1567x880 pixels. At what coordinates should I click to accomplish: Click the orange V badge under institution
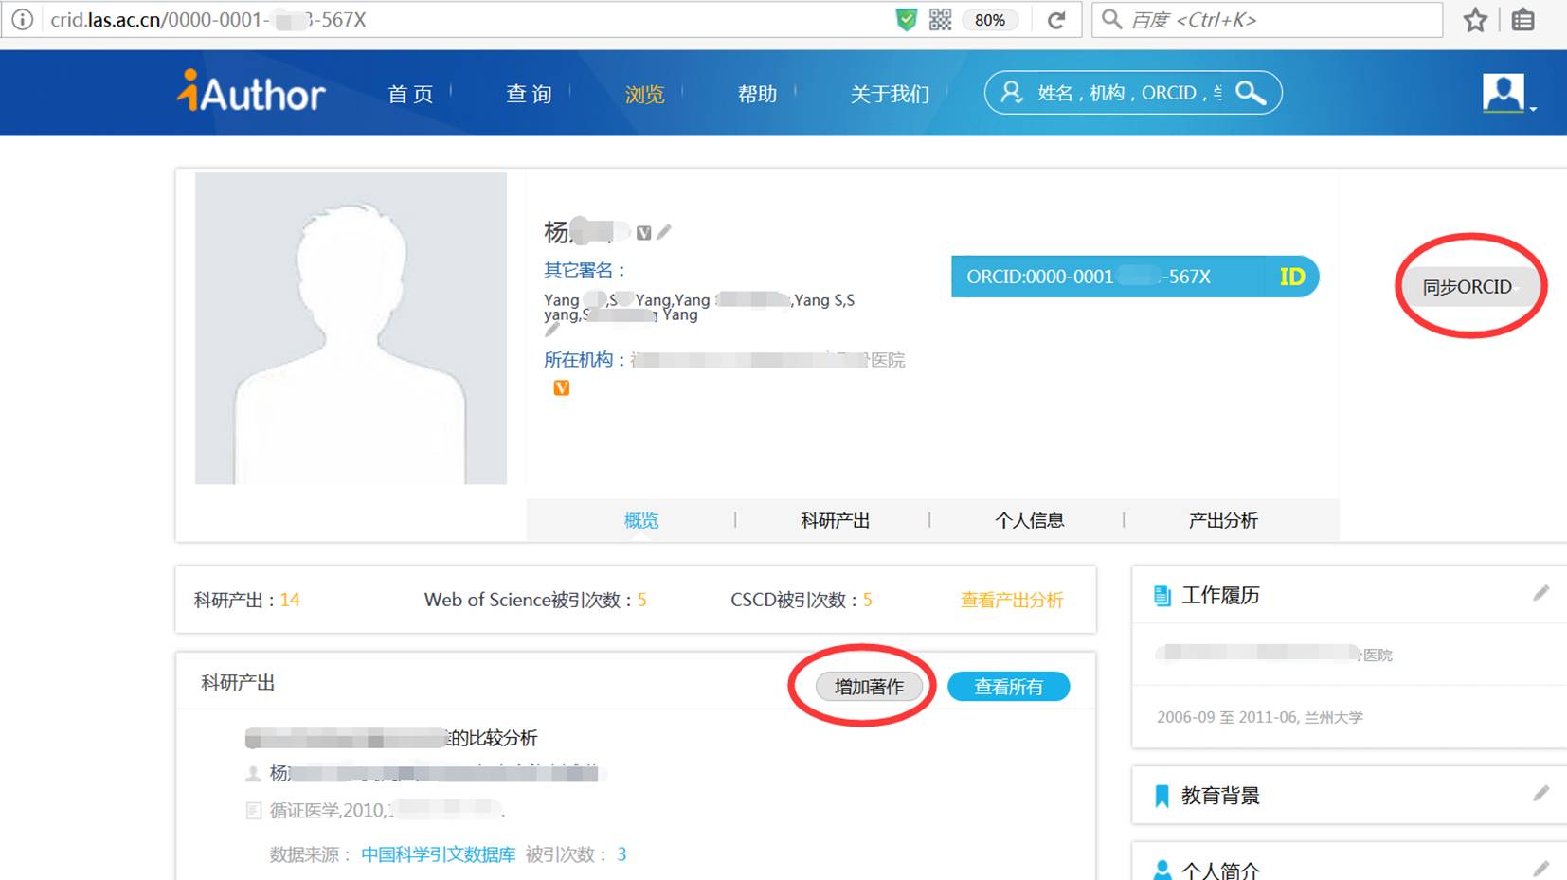tap(562, 387)
